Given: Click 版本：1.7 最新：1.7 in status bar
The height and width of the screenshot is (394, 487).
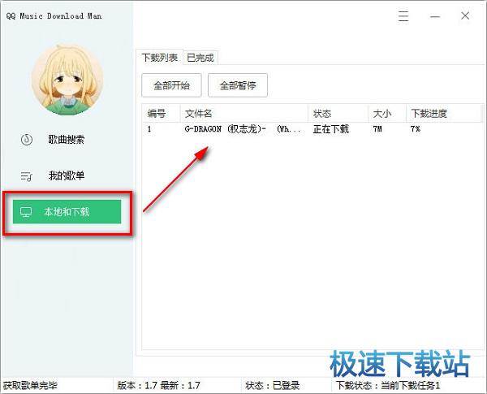Looking at the screenshot, I should point(159,386).
